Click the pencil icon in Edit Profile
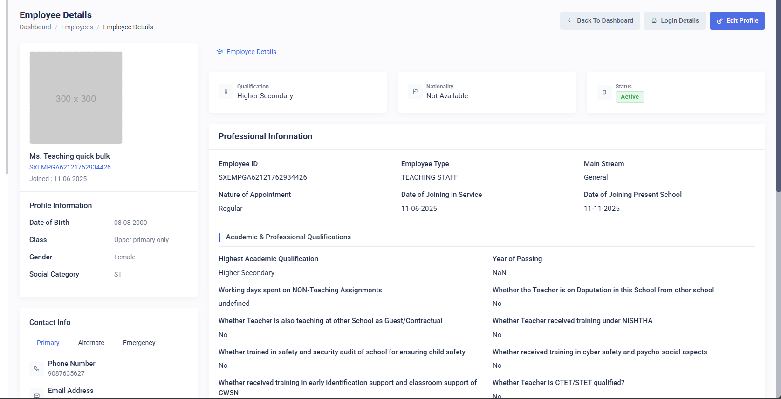Viewport: 781px width, 399px height. [719, 21]
